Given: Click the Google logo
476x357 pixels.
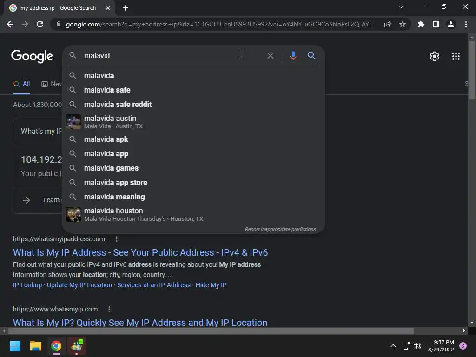Looking at the screenshot, I should pos(32,56).
